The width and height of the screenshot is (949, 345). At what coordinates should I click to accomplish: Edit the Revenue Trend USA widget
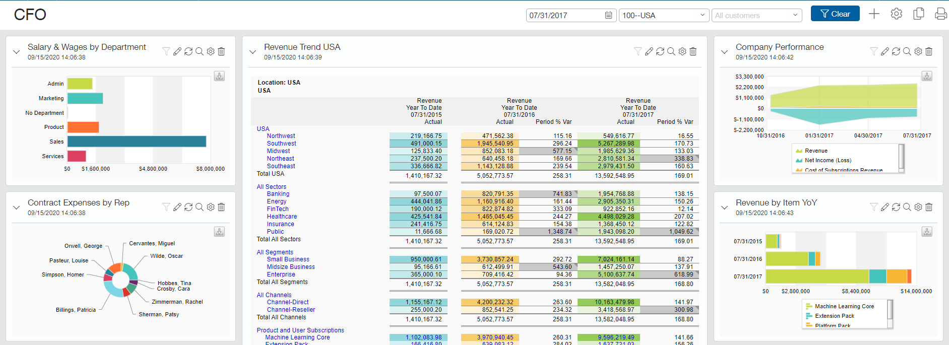[649, 51]
